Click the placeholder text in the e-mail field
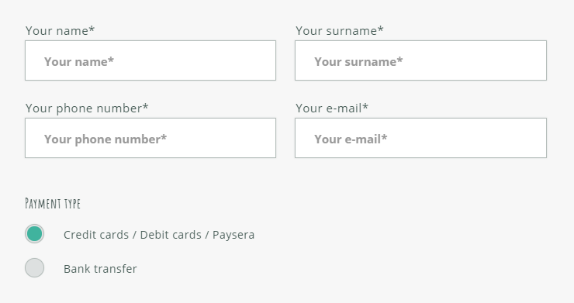The image size is (574, 303). pos(351,139)
